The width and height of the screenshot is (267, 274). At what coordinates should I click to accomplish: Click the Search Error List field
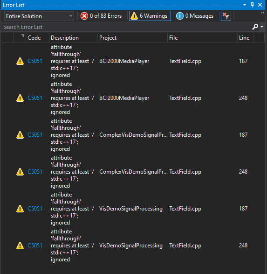[x=126, y=27]
